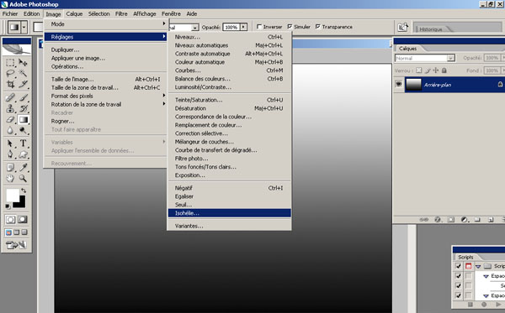The width and height of the screenshot is (505, 313).
Task: Click Jump to ImageReady icon
Action: (x=16, y=245)
